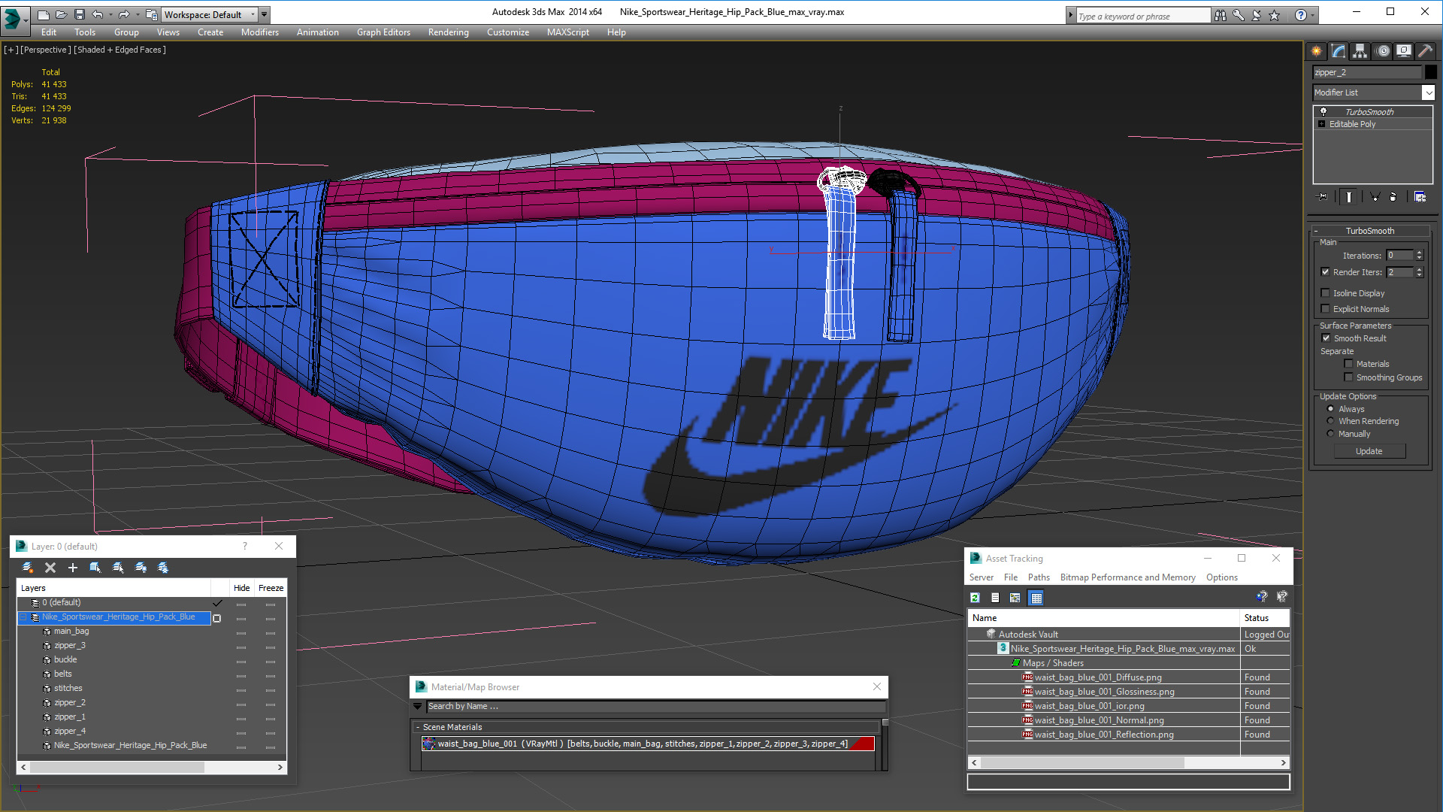Open the Motion command panel tab
The height and width of the screenshot is (812, 1443).
click(x=1383, y=50)
